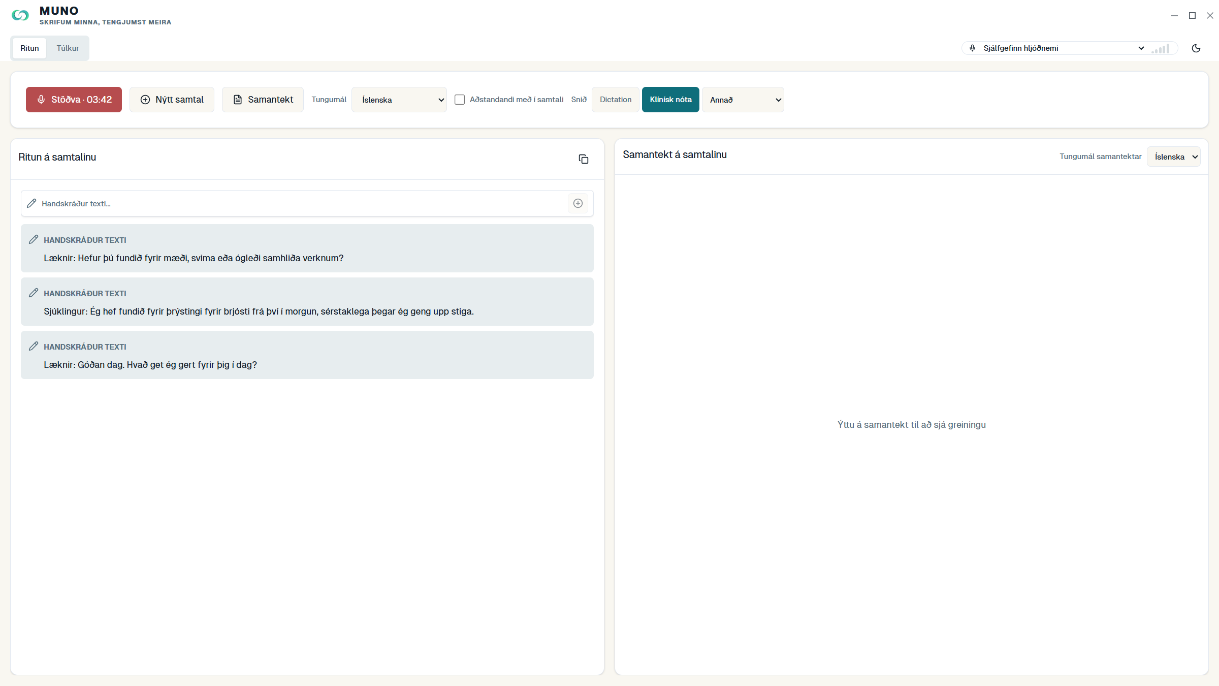
Task: Open the Annað format dropdown
Action: tap(743, 100)
